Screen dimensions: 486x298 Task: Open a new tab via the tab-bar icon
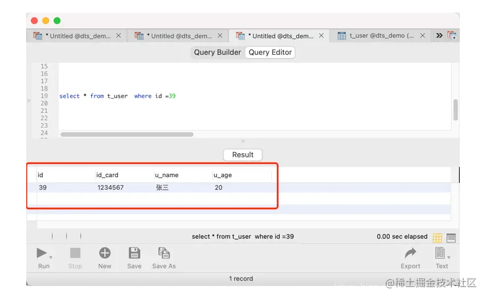click(452, 36)
